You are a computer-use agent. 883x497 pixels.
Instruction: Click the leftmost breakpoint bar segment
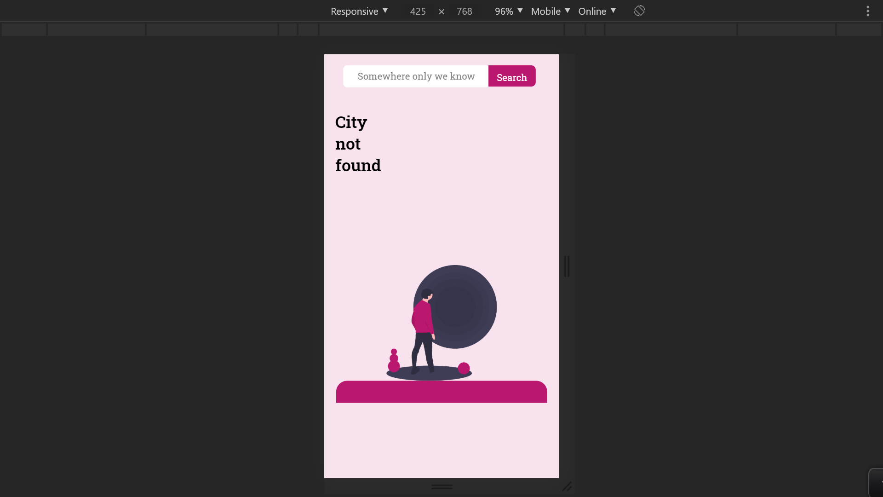click(x=24, y=30)
